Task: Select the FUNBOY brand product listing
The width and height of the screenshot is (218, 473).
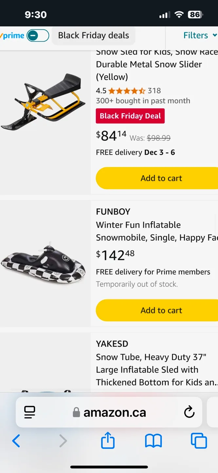Action: (113, 212)
